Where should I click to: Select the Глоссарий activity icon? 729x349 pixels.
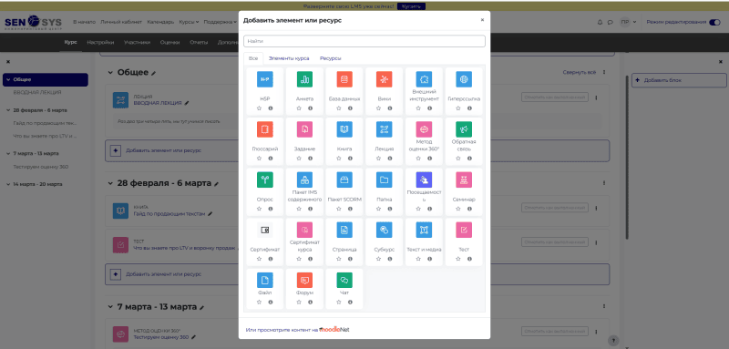(x=265, y=129)
